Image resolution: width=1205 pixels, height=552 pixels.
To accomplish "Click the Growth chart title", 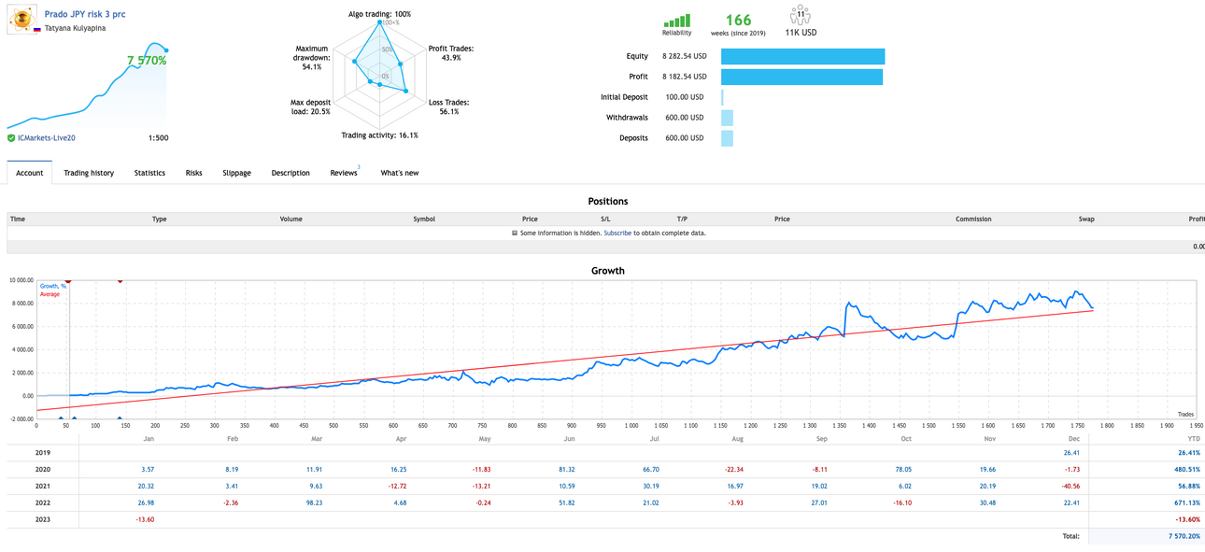I will coord(607,271).
